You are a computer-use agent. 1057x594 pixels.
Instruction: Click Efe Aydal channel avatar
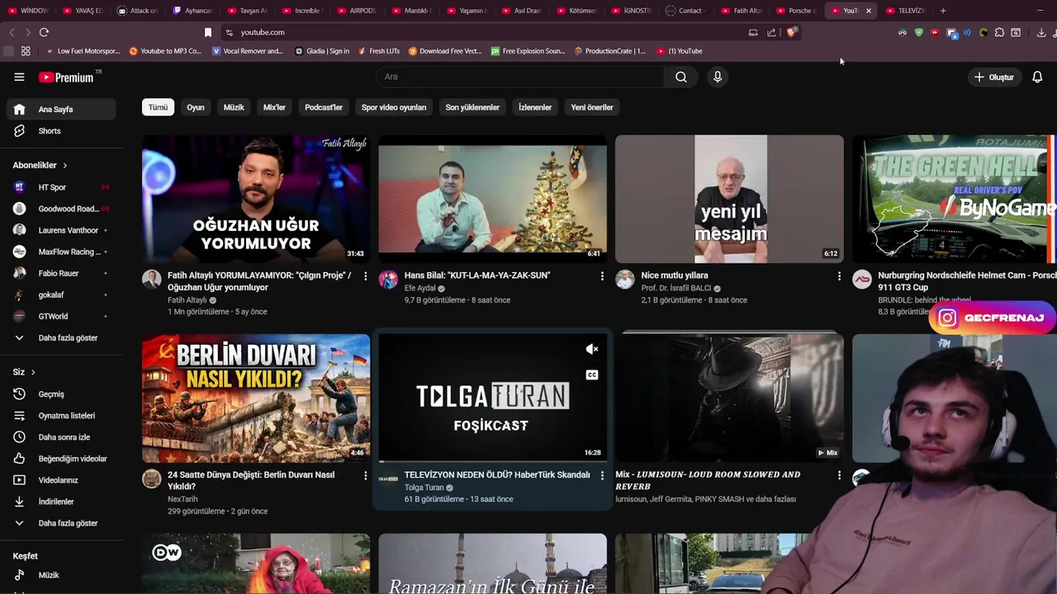[x=388, y=279]
